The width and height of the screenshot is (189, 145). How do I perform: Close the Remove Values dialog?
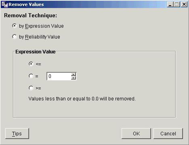(x=184, y=4)
